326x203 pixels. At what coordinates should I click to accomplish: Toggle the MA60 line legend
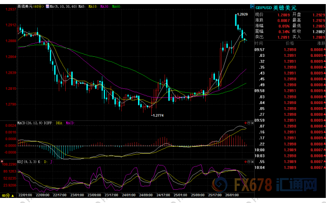[x=116, y=7]
